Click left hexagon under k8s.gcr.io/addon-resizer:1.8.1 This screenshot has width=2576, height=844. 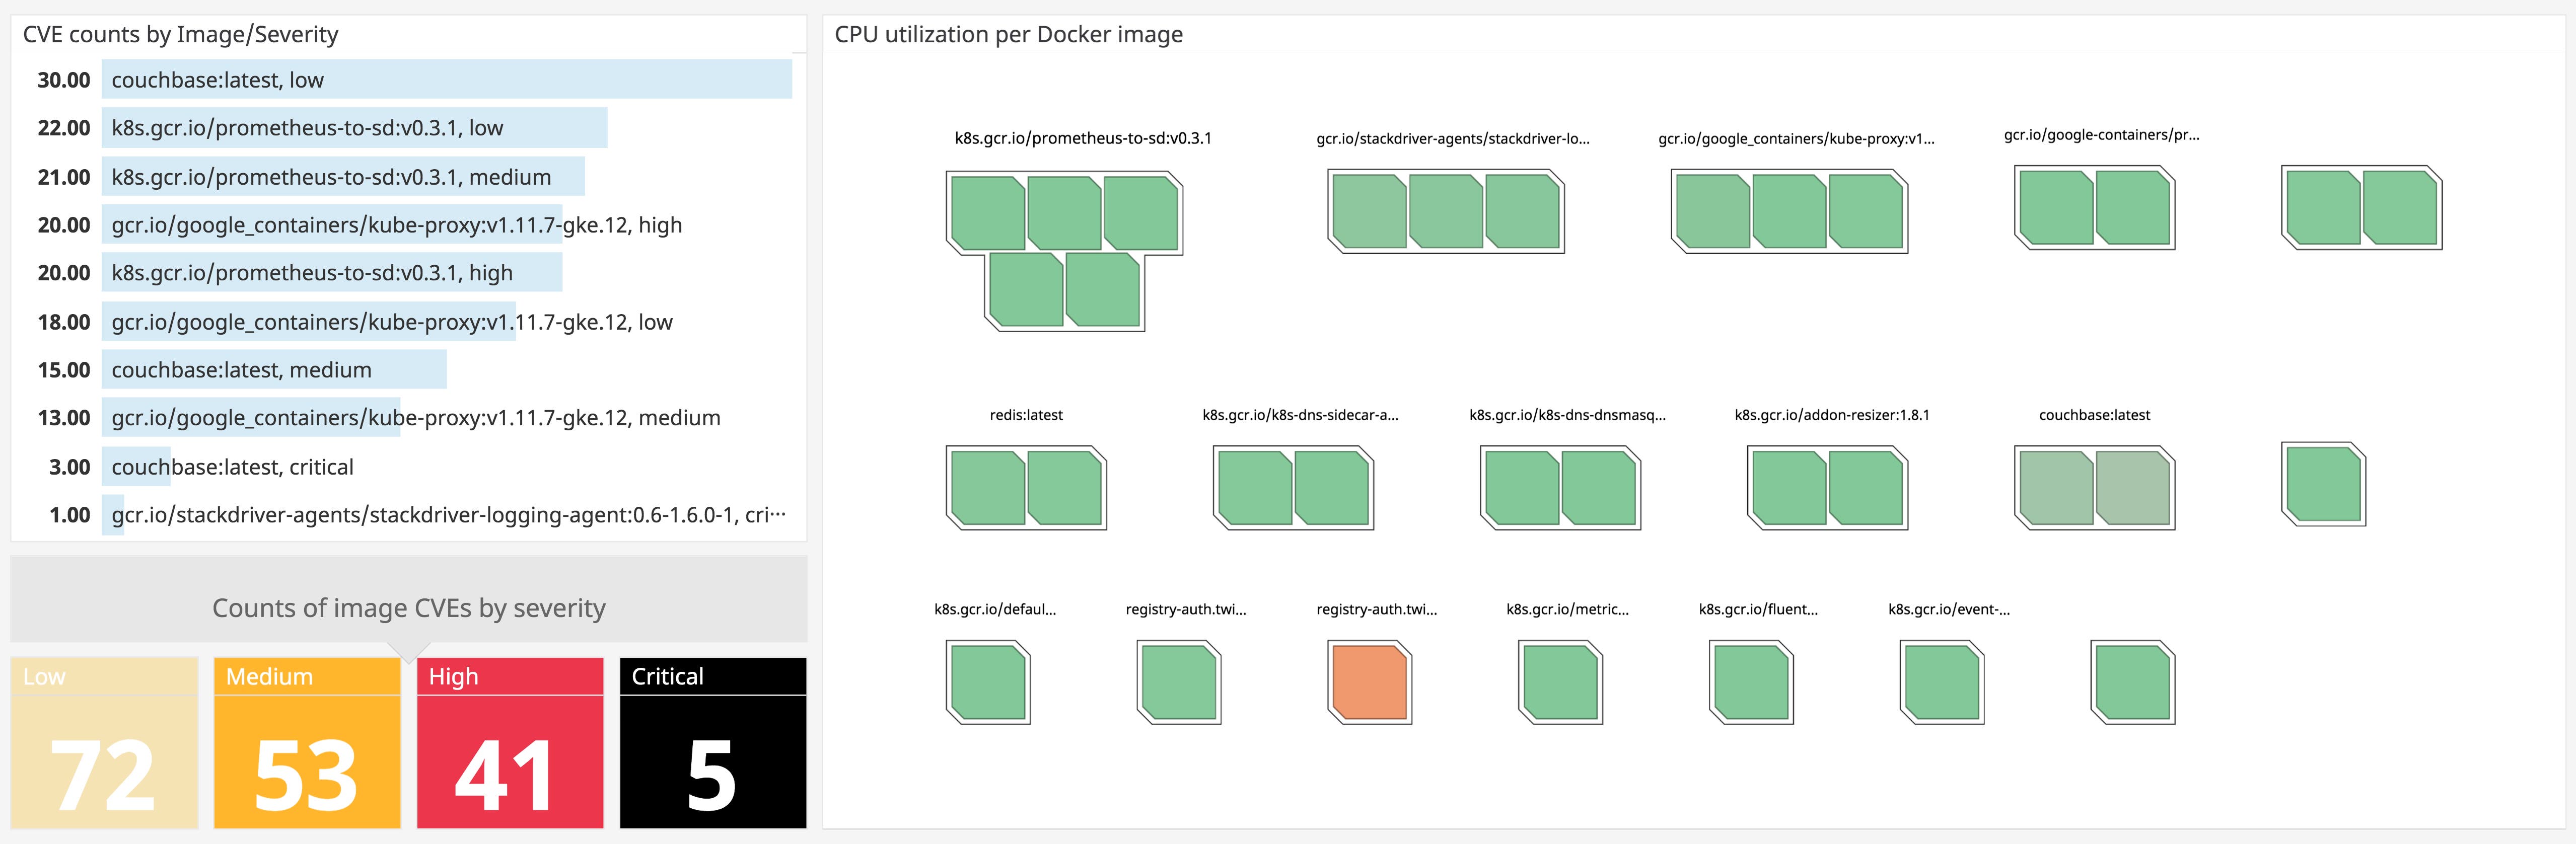[x=1789, y=488]
